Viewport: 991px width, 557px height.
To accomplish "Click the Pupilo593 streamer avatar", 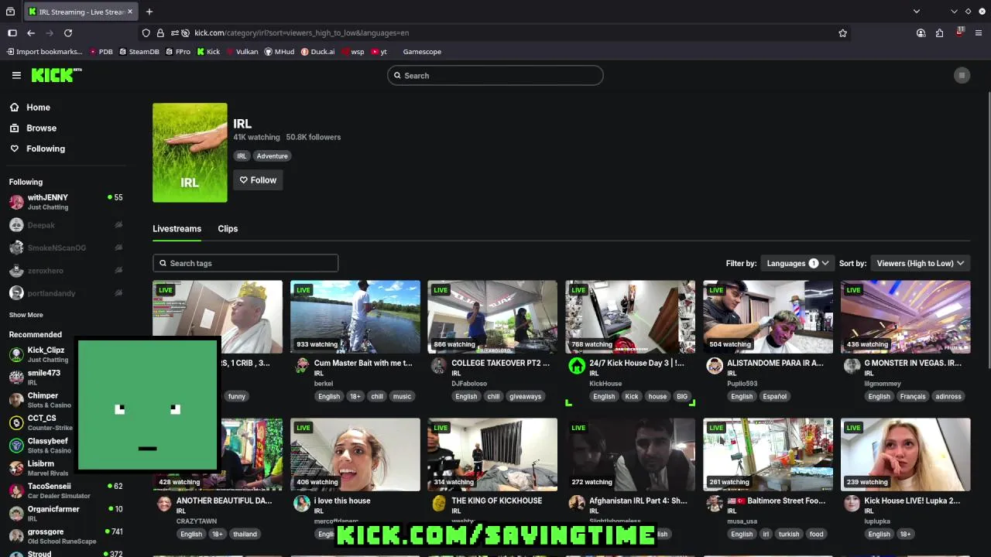I will [715, 365].
